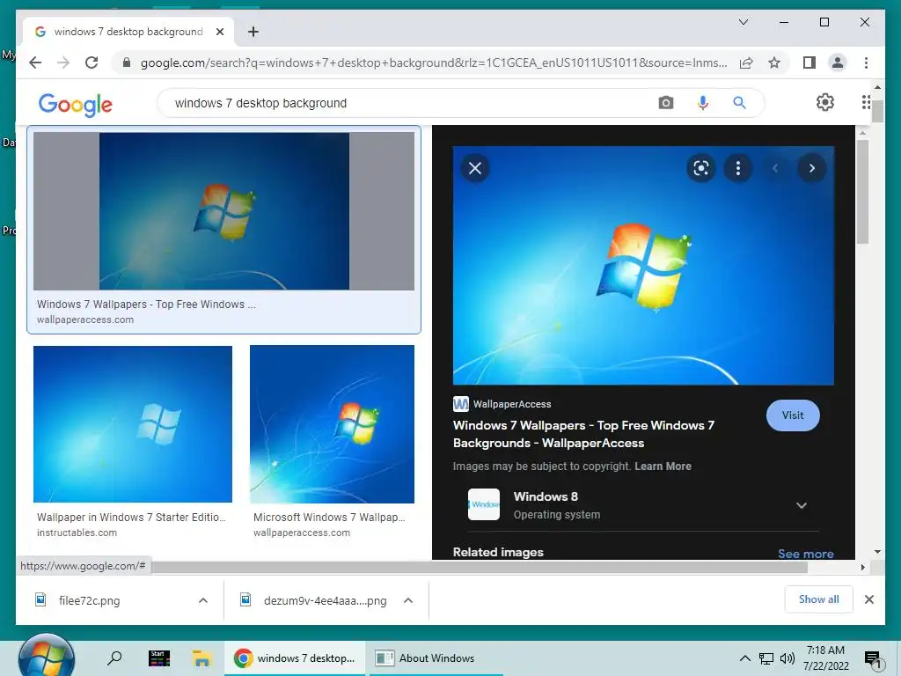Show next image in preview
Viewport: 901px width, 676px height.
pos(812,168)
